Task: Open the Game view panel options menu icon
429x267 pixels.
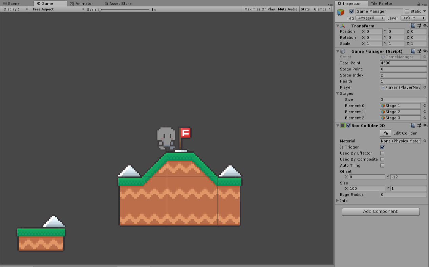Action: pos(330,4)
